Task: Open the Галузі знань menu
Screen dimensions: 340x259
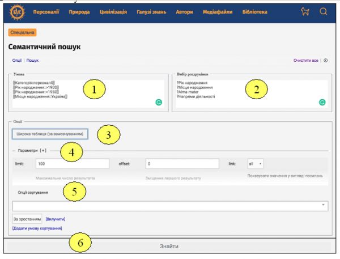Action: [x=151, y=12]
